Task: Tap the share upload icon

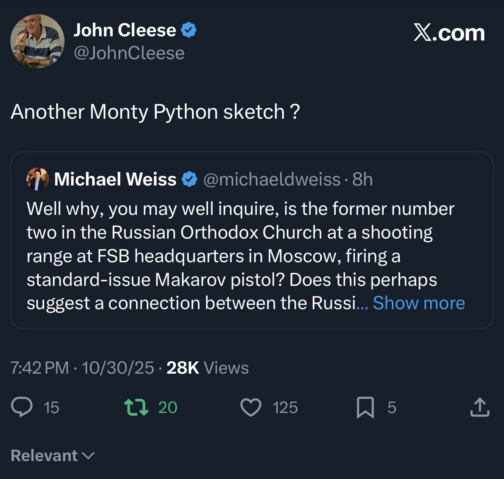Action: coord(480,407)
